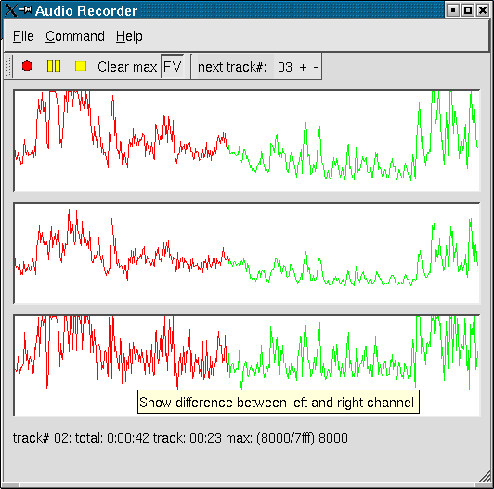Screen dimensions: 494x489
Task: Click the bottom difference waveform display
Action: point(247,365)
